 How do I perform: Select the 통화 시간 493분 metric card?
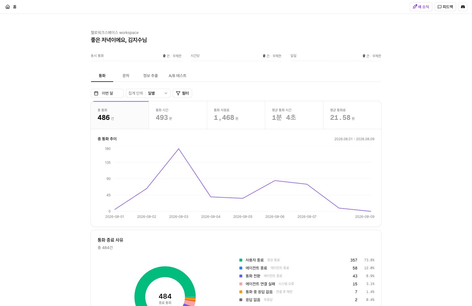178,115
